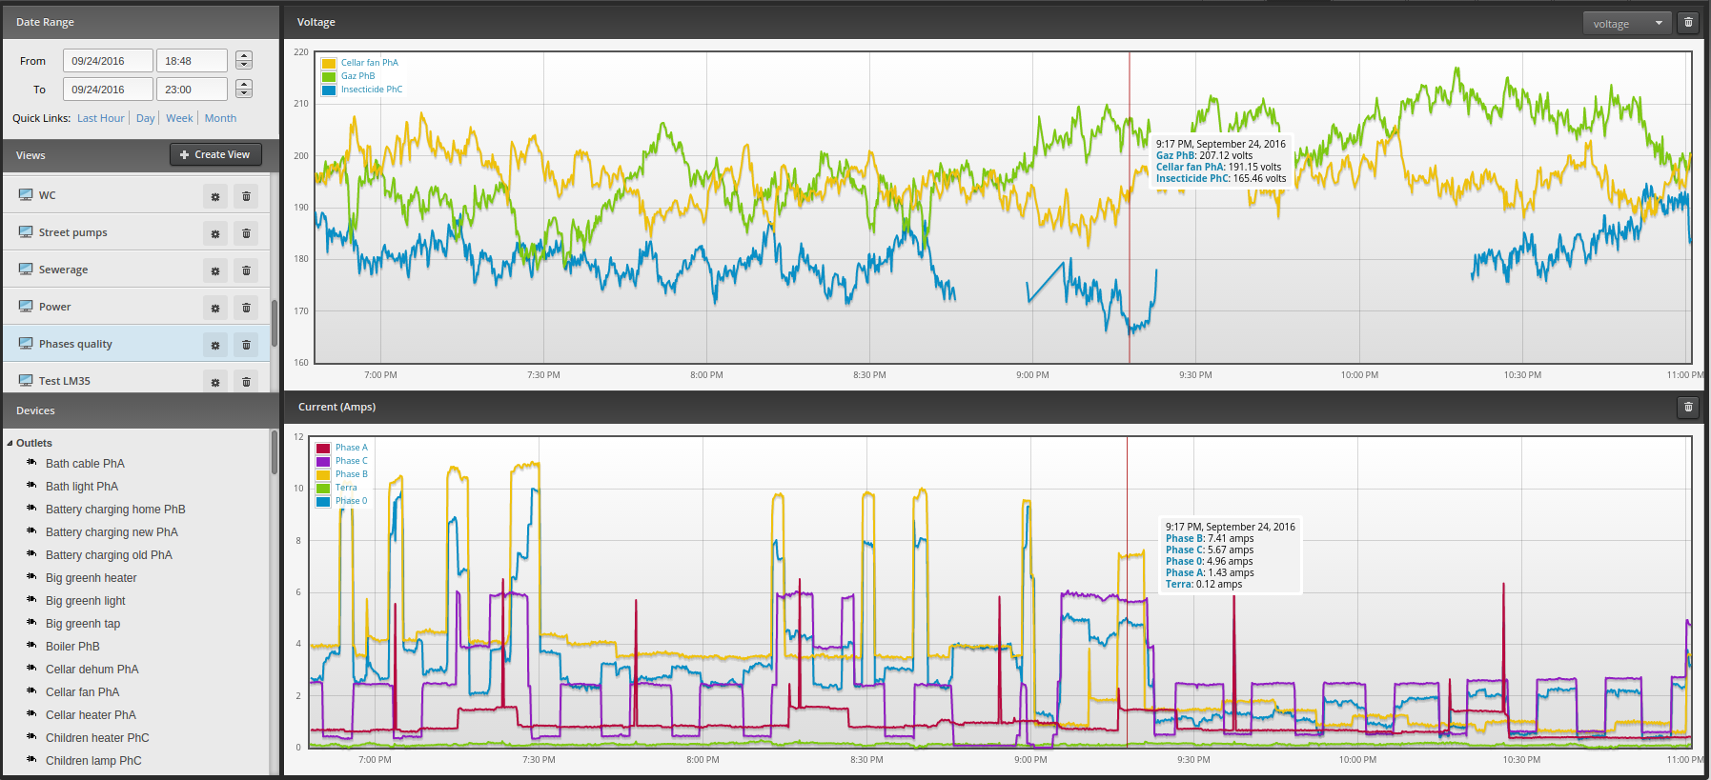The height and width of the screenshot is (780, 1711).
Task: Click the plug icon beside Battery charging old PhA
Action: click(31, 554)
